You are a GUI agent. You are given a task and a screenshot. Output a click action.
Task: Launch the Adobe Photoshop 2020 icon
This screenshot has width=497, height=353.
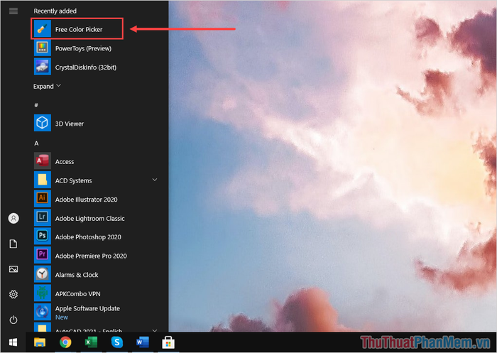(43, 237)
